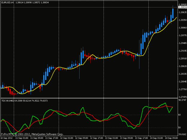Click the 39.0162 indicator scale value
This screenshot has height=140, width=187.
182,134
